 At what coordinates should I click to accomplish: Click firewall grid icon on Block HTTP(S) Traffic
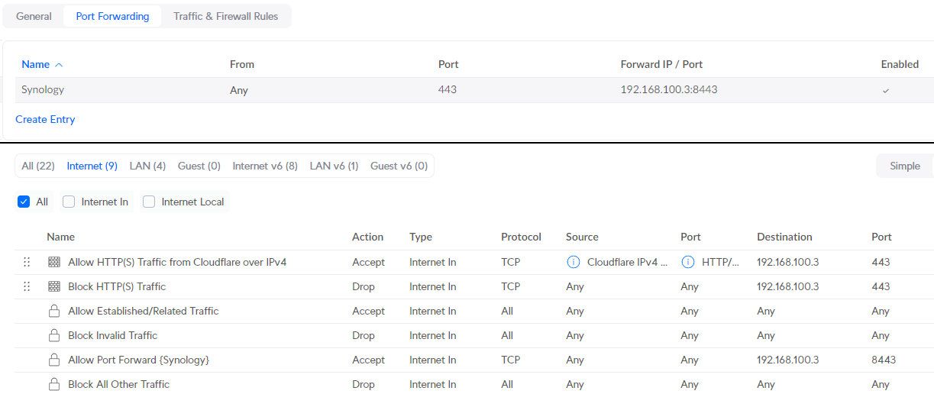point(54,286)
